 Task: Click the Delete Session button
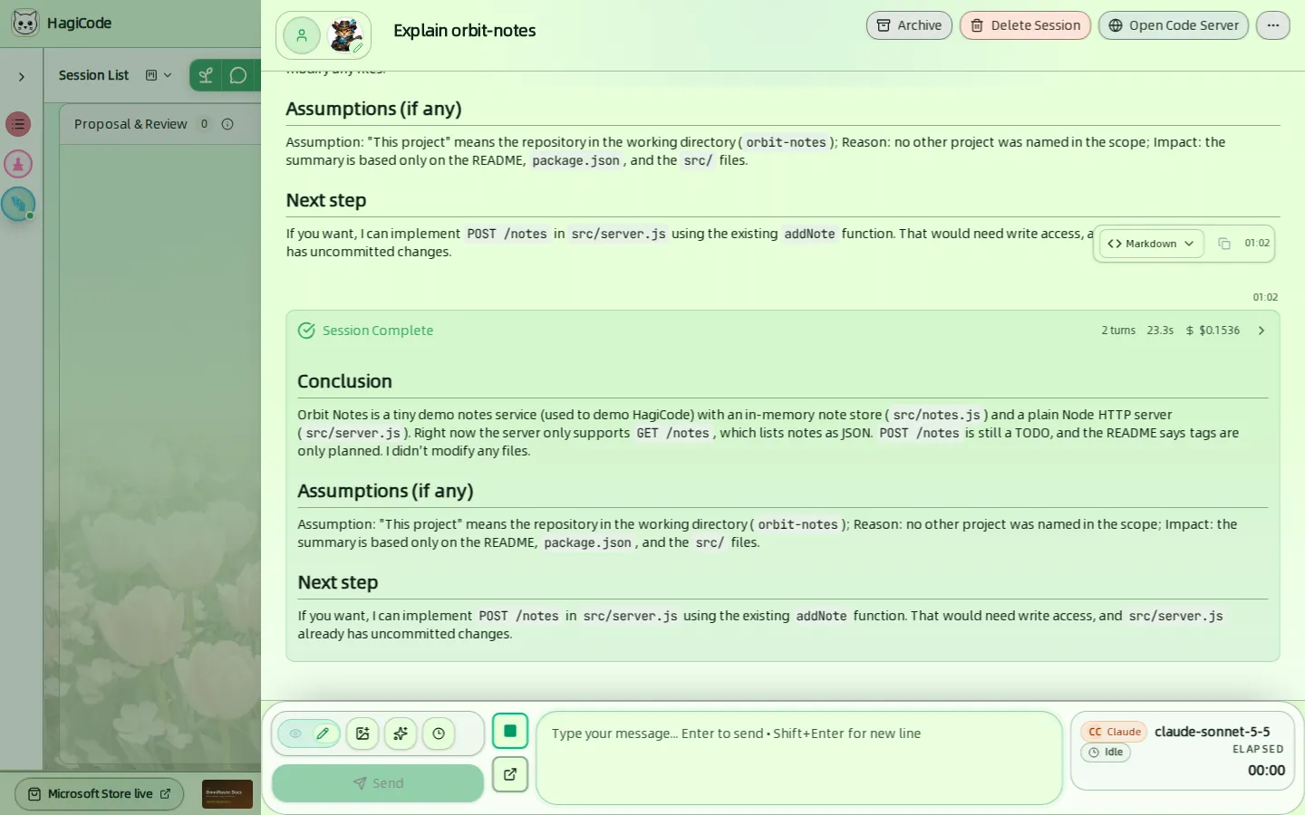[x=1025, y=25]
